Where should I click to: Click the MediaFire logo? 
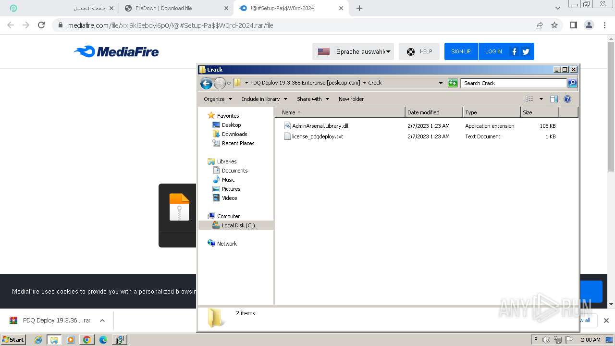[x=116, y=51]
